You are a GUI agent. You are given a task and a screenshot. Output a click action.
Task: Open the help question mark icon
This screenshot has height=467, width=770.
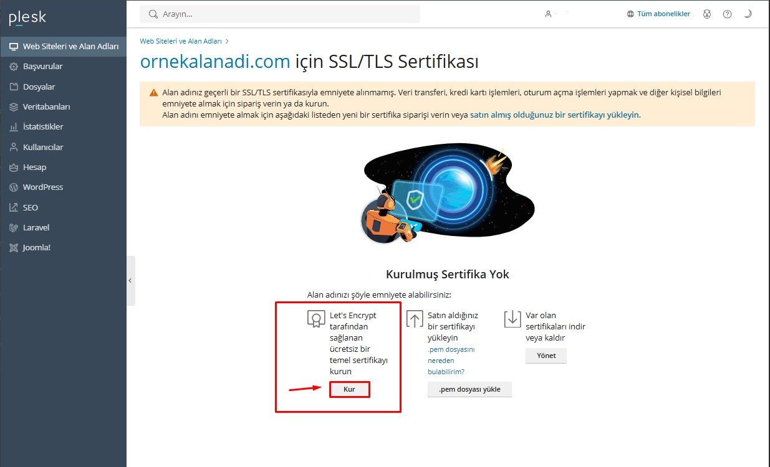(727, 14)
